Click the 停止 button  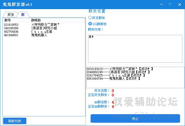click(x=135, y=118)
